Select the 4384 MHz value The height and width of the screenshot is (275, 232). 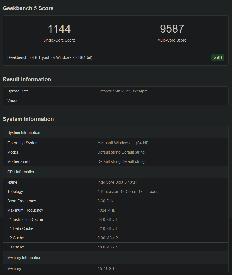[x=106, y=210]
